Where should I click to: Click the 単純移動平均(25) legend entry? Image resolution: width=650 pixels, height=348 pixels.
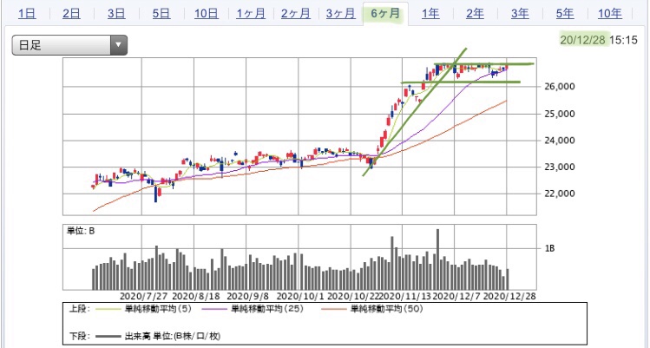[x=253, y=309]
